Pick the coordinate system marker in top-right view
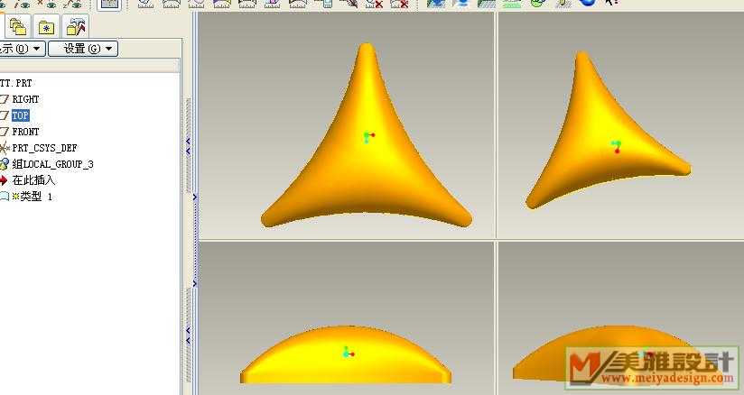This screenshot has height=395, width=744. point(617,146)
